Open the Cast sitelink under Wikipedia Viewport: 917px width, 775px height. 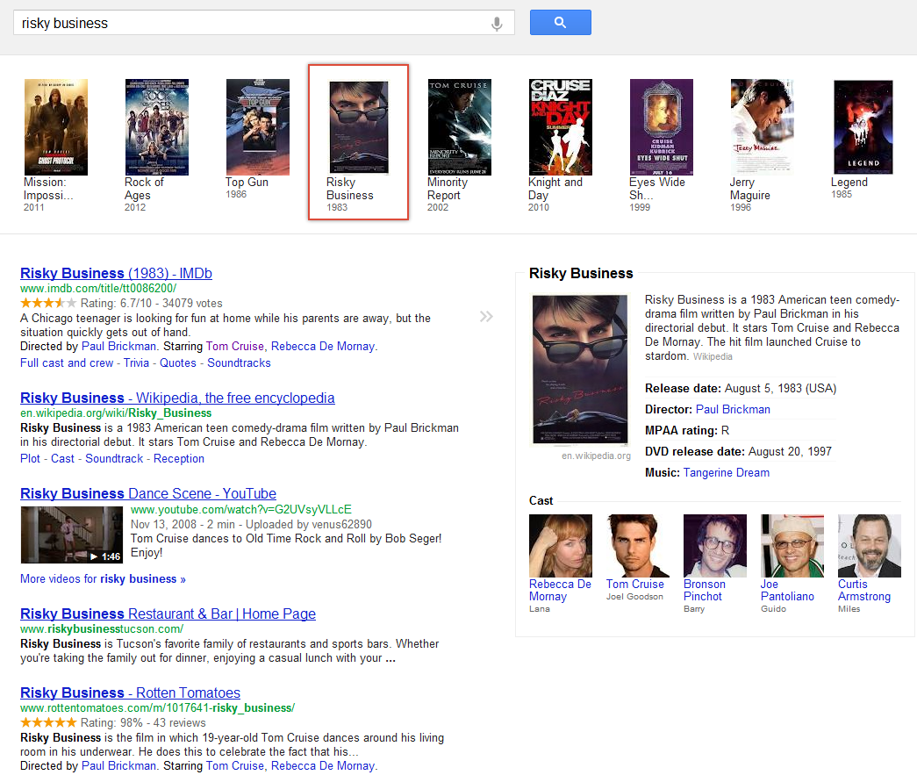point(62,458)
